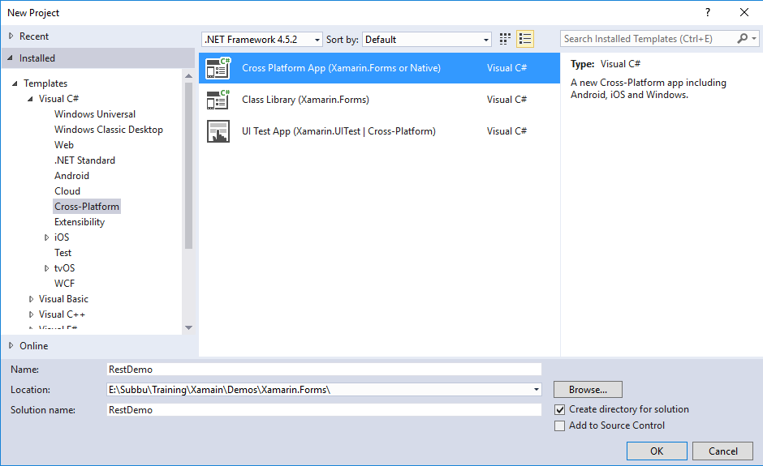
Task: Click the search magnifier icon
Action: 742,38
